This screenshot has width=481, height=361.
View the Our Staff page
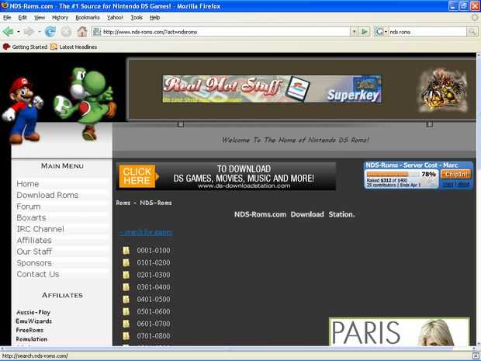point(34,252)
